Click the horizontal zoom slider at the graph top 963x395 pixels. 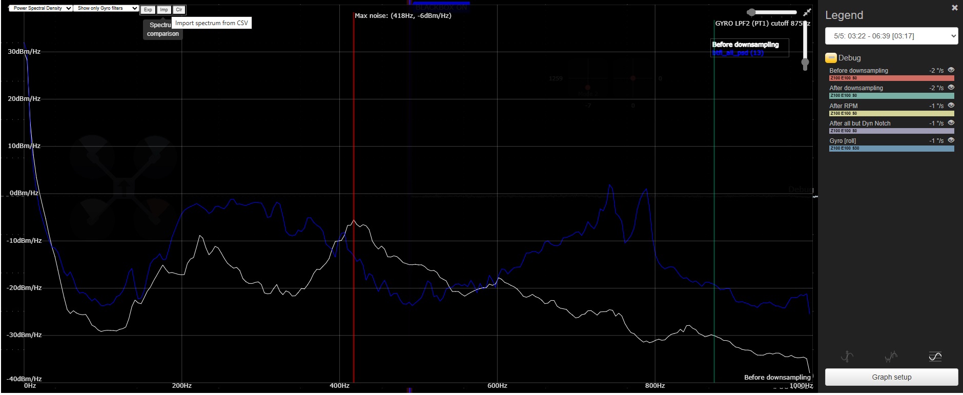click(x=773, y=12)
